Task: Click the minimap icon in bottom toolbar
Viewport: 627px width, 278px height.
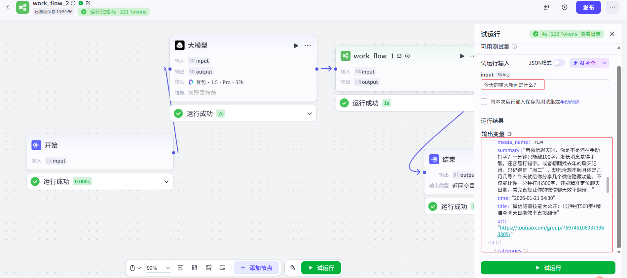Action: tap(223, 268)
